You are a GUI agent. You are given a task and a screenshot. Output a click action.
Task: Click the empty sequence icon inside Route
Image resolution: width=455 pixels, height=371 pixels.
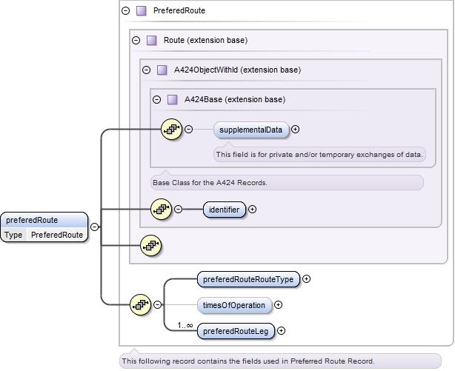pos(150,245)
